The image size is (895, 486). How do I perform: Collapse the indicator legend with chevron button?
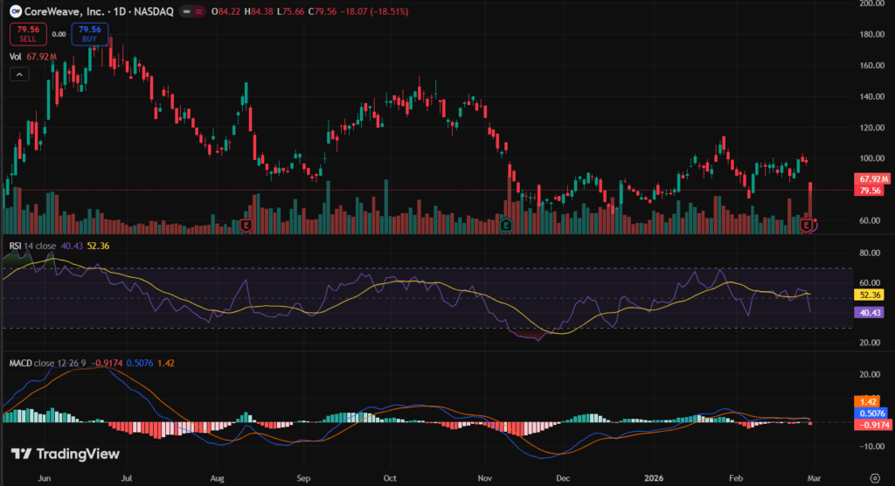[18, 74]
